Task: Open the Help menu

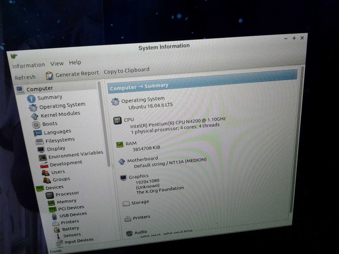Action: 75,63
